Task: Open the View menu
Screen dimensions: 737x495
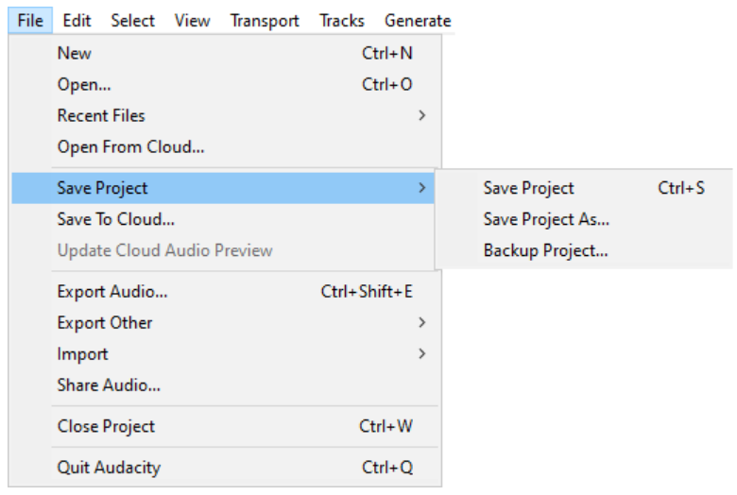Action: click(x=192, y=21)
